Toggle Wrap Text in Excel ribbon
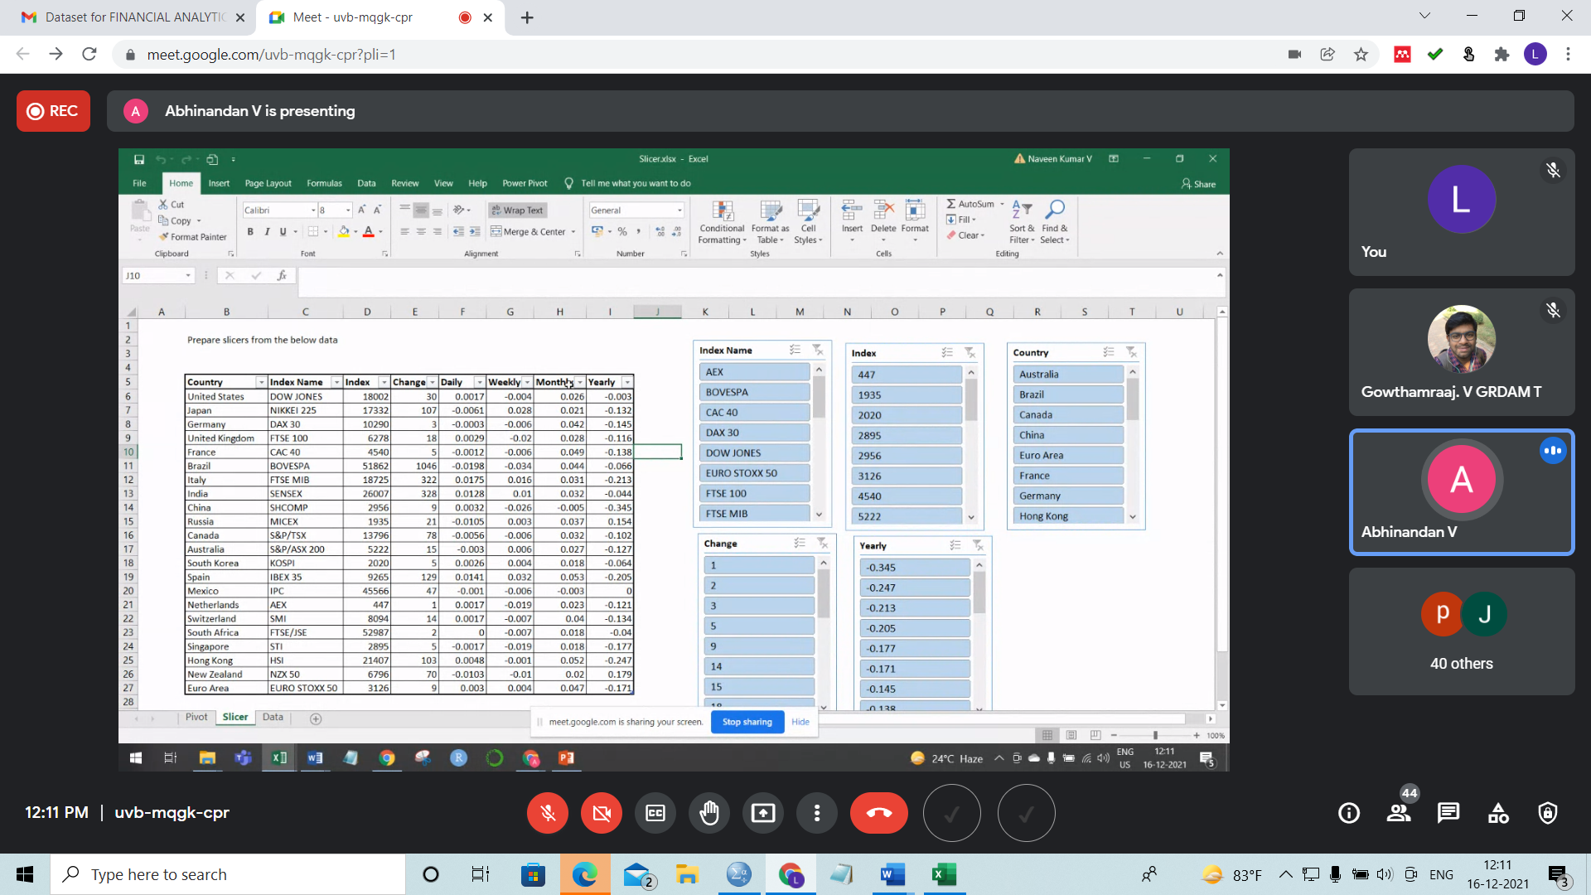This screenshot has height=895, width=1591. click(x=517, y=210)
